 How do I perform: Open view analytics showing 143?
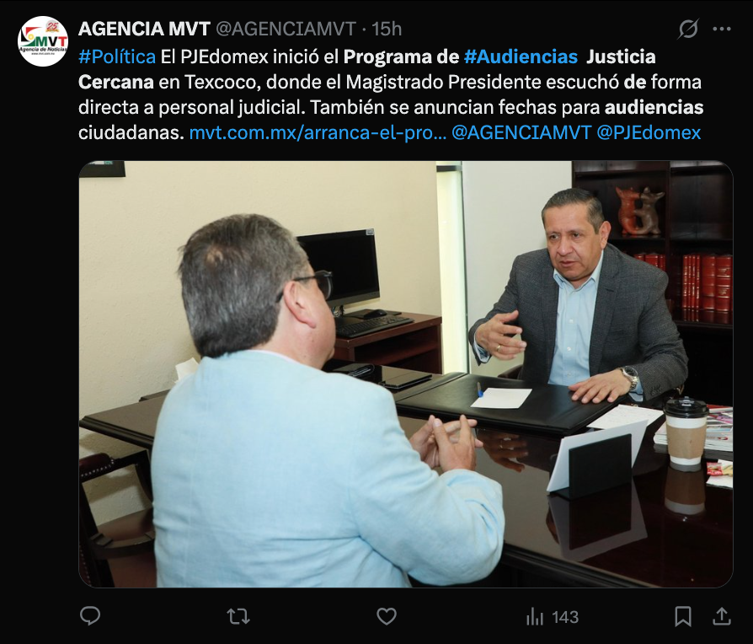coord(553,617)
